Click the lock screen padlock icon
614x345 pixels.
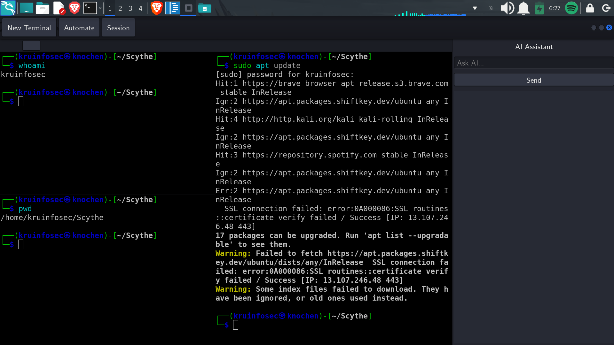590,8
